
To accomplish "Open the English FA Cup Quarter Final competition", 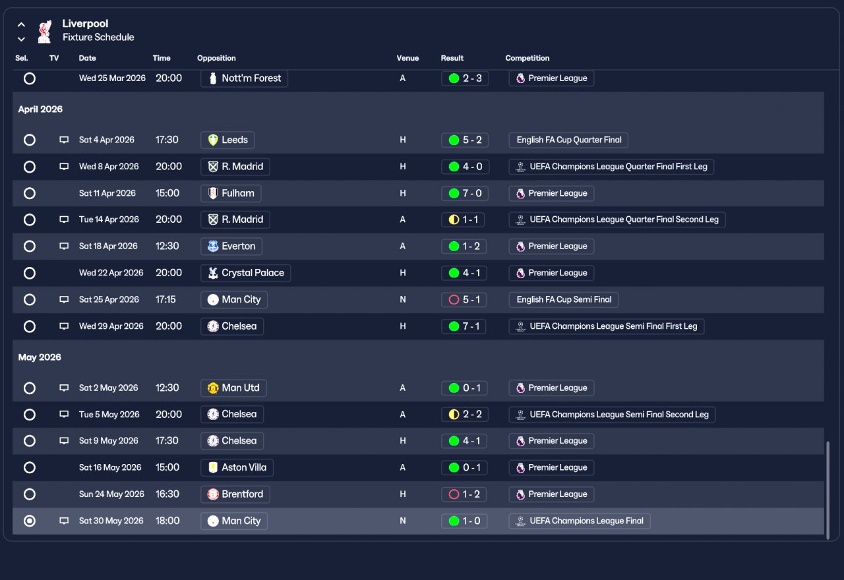I will tap(569, 140).
